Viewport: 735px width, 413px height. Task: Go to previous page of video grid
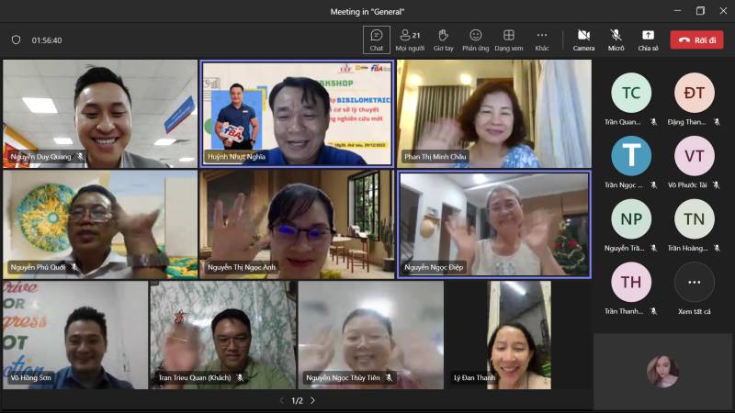click(281, 401)
